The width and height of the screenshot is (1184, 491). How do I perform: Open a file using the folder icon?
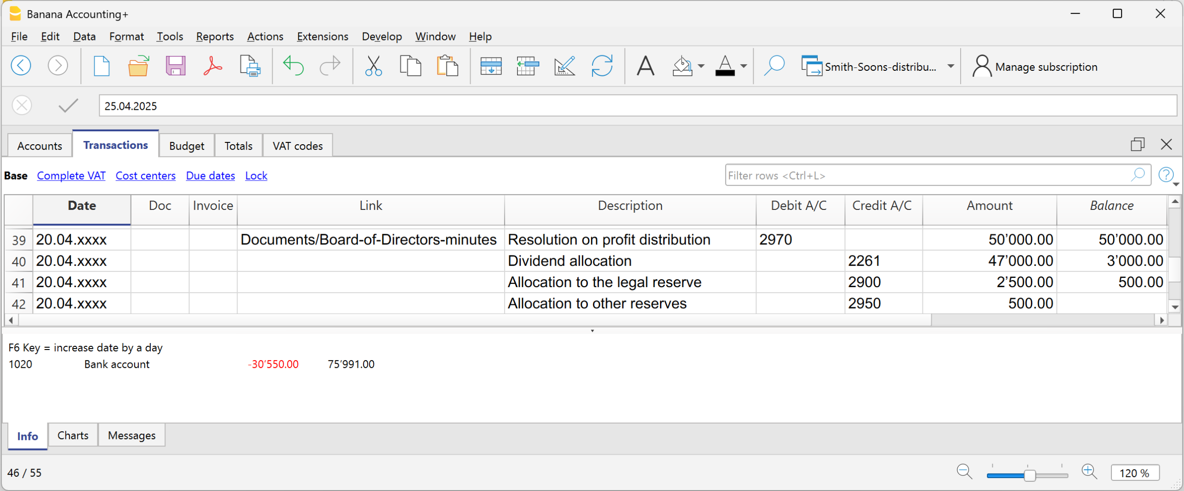(138, 66)
